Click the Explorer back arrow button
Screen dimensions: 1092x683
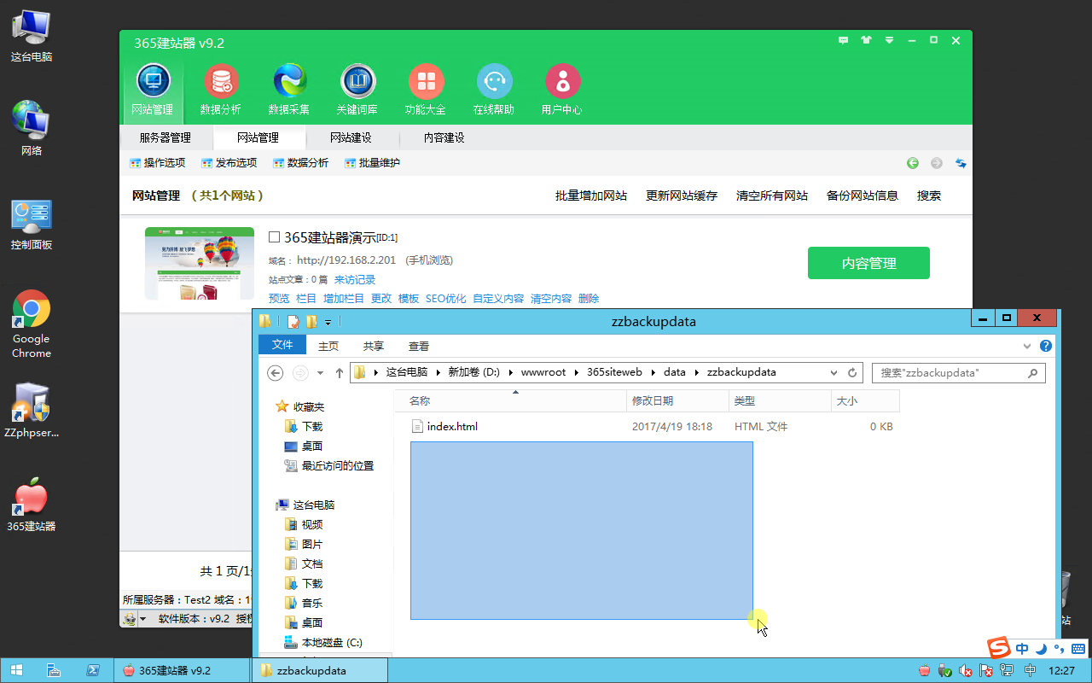(x=275, y=373)
